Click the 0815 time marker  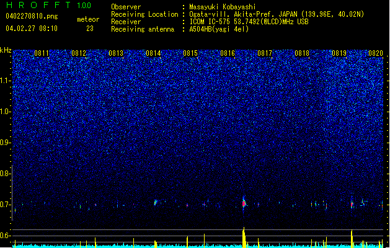click(x=190, y=53)
